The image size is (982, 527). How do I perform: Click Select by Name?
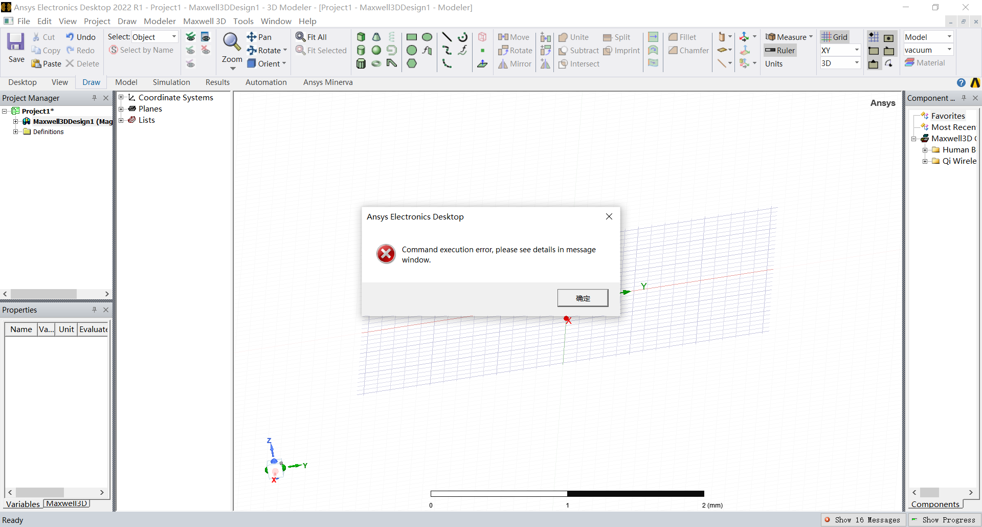coord(141,50)
